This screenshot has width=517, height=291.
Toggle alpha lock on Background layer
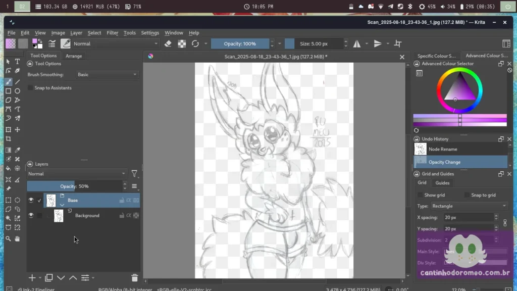point(136,215)
